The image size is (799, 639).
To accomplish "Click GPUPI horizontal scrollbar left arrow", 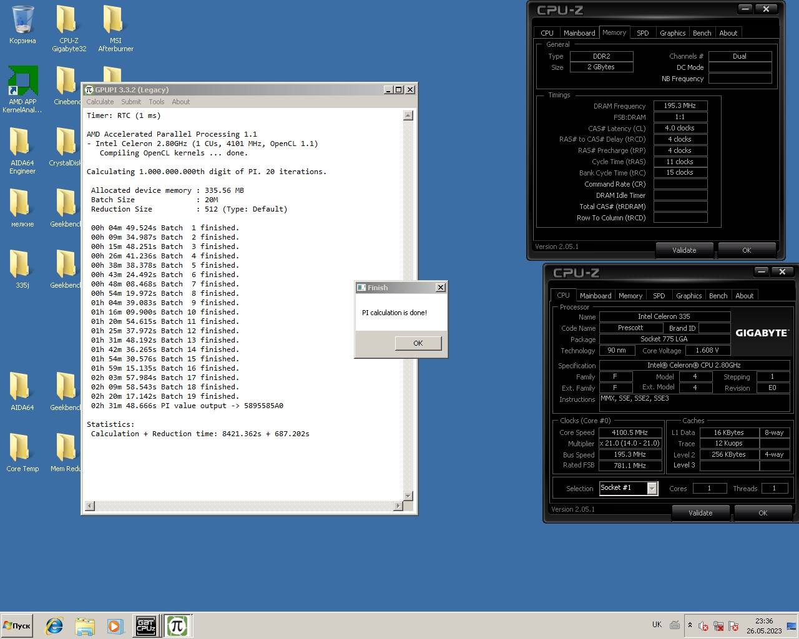I will pyautogui.click(x=90, y=506).
